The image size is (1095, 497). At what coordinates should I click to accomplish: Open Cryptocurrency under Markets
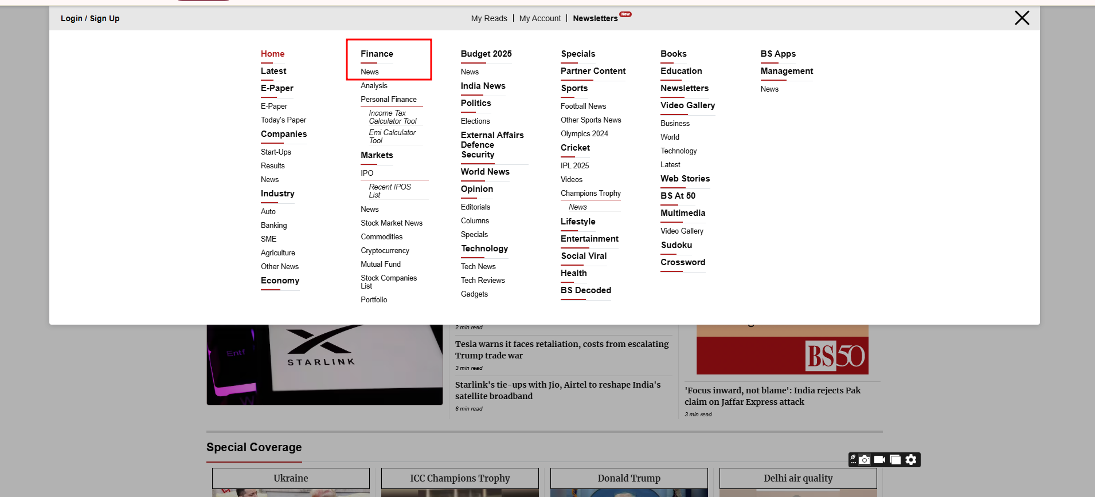point(385,251)
